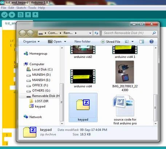Select Homegroup in navigation pane

tap(35, 54)
